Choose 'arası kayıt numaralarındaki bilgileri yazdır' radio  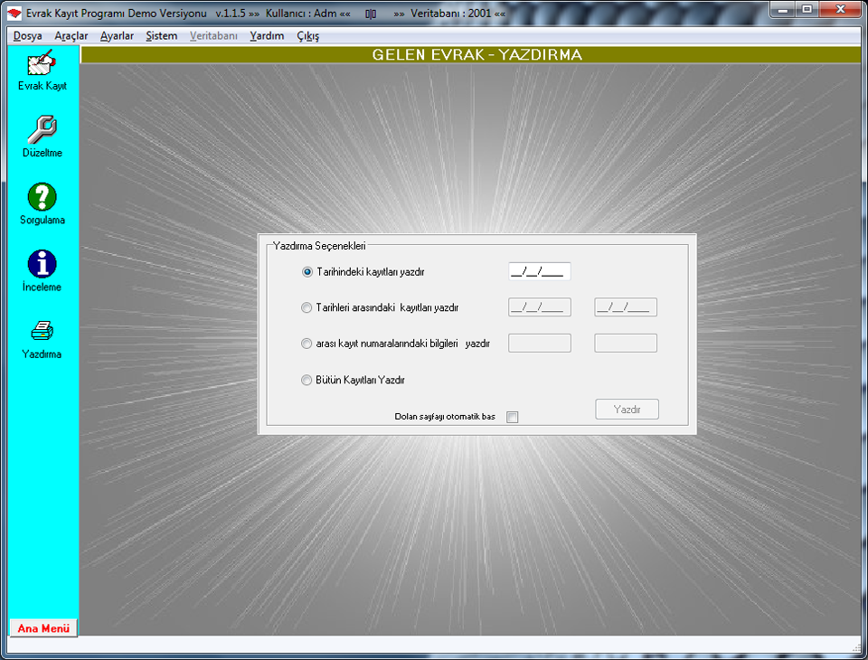pyautogui.click(x=307, y=344)
